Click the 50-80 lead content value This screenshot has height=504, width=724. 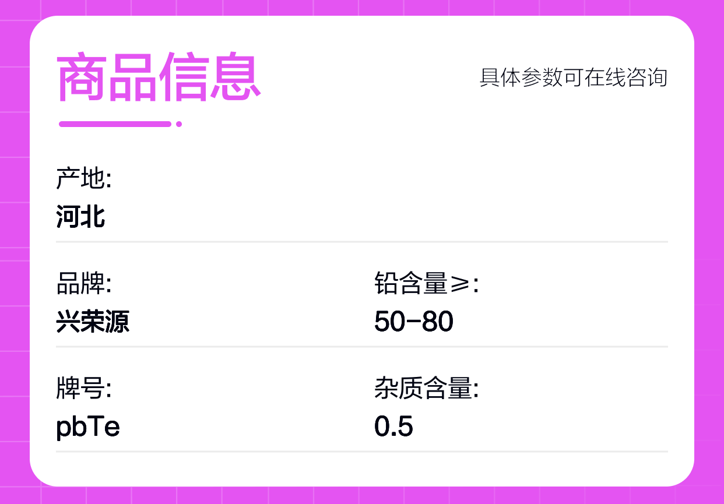pyautogui.click(x=414, y=322)
